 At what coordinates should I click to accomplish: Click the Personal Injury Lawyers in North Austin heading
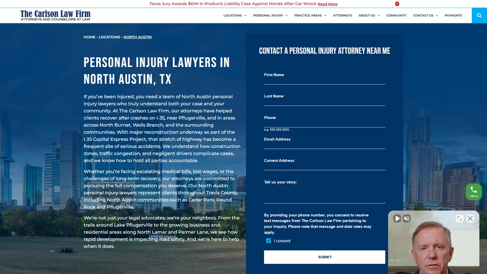click(x=157, y=71)
